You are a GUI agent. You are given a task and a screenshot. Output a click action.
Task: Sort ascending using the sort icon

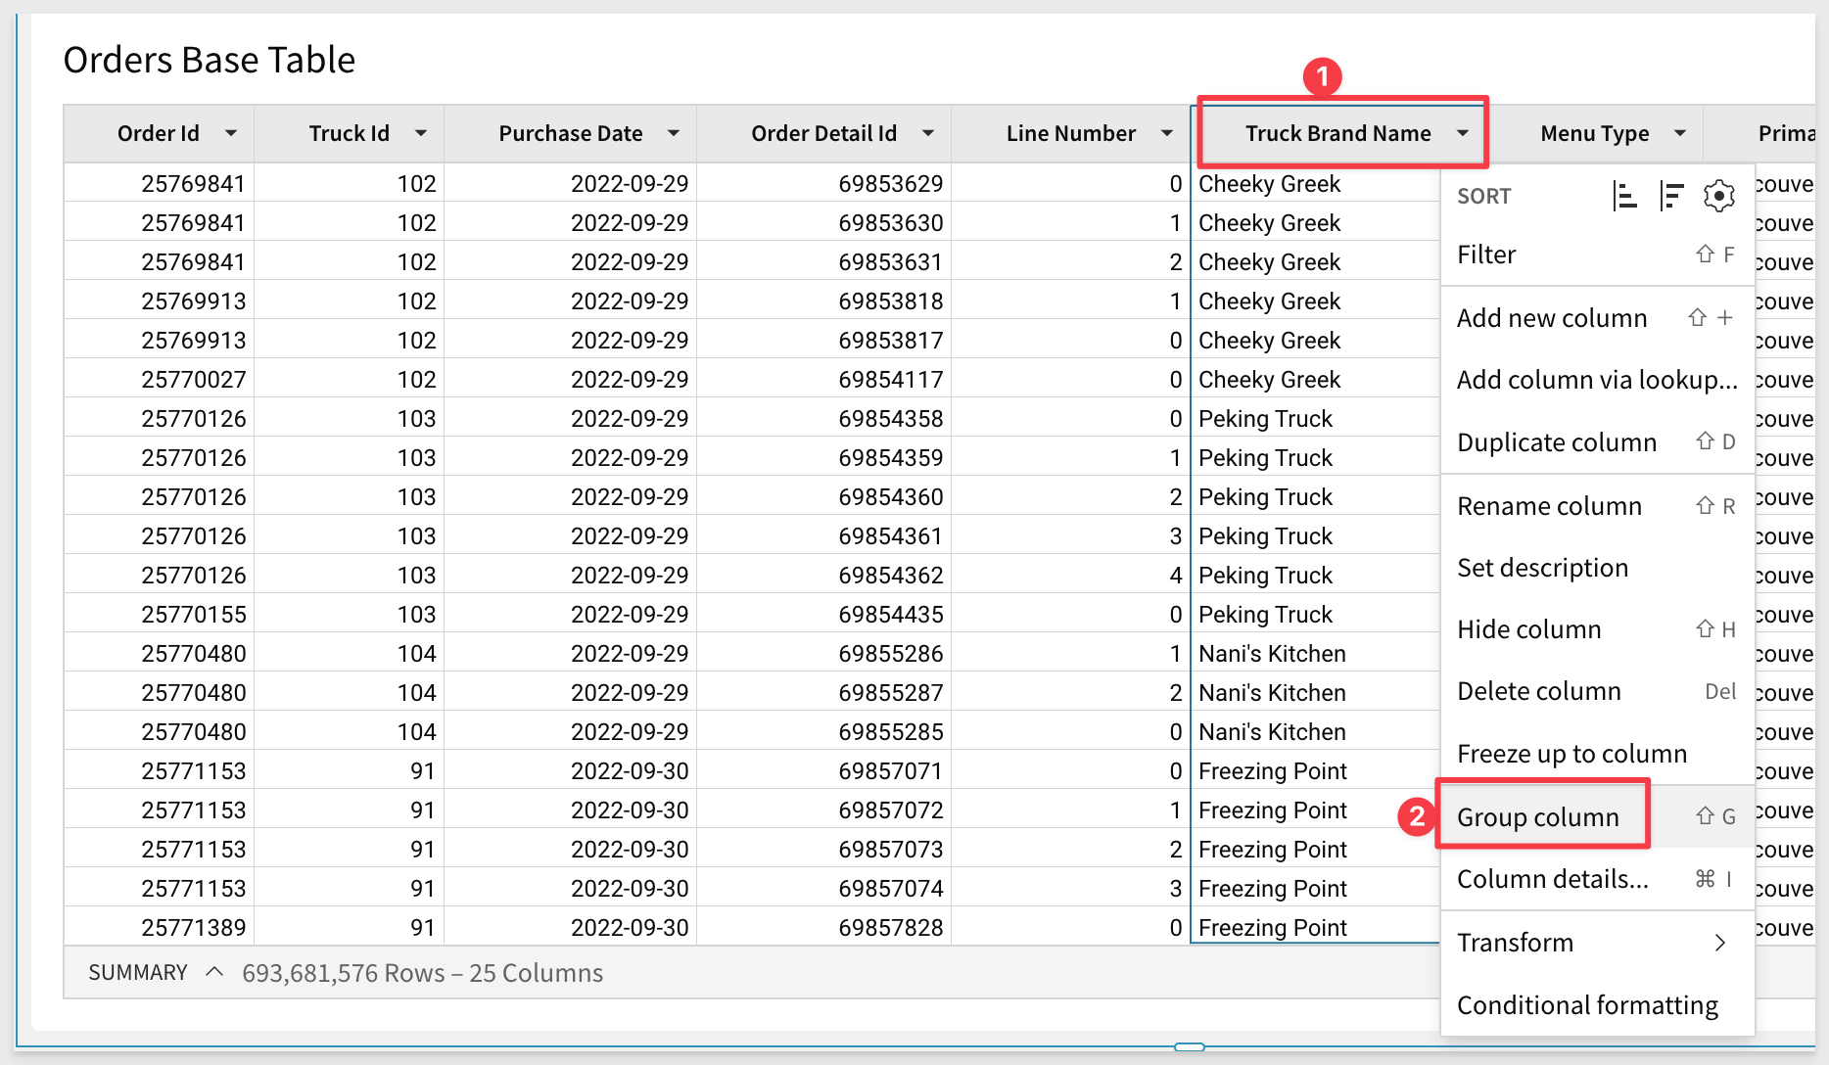tap(1624, 197)
